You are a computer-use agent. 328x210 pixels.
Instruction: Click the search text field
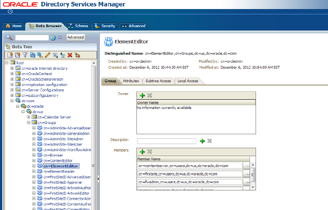pyautogui.click(x=32, y=38)
